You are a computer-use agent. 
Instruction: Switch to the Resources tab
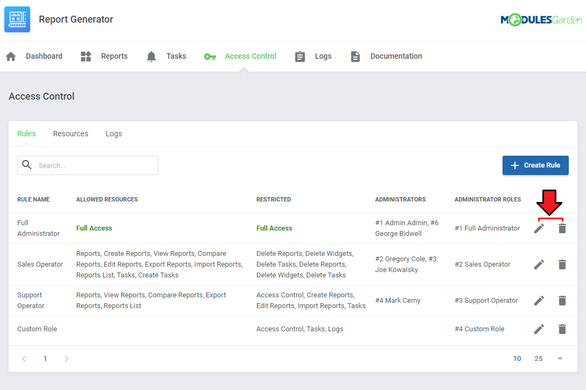(71, 134)
